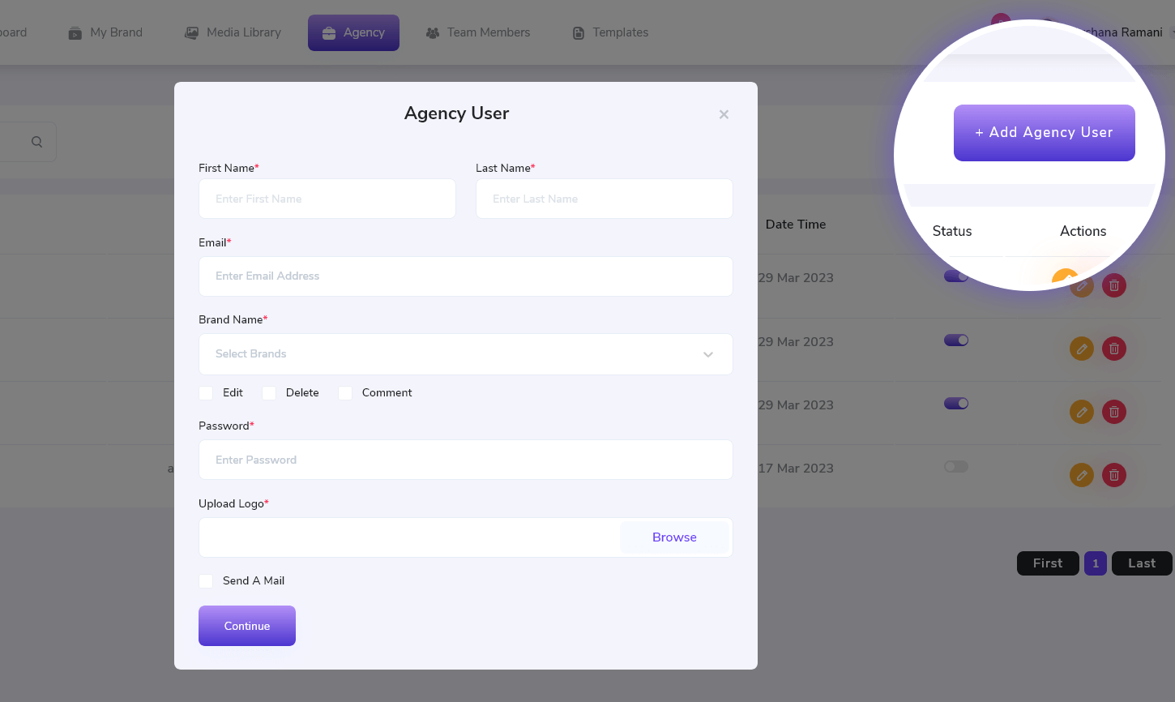Enable the Delete permission checkbox
The height and width of the screenshot is (702, 1175).
pos(269,393)
